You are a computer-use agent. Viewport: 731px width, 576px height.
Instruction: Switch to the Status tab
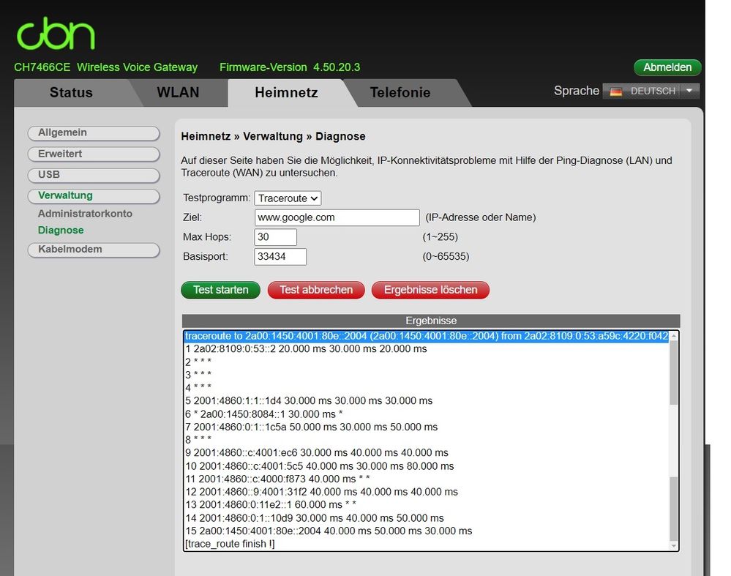pos(71,92)
